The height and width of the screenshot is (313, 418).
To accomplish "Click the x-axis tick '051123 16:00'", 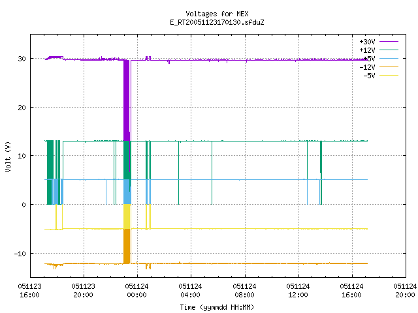I will coord(30,291).
